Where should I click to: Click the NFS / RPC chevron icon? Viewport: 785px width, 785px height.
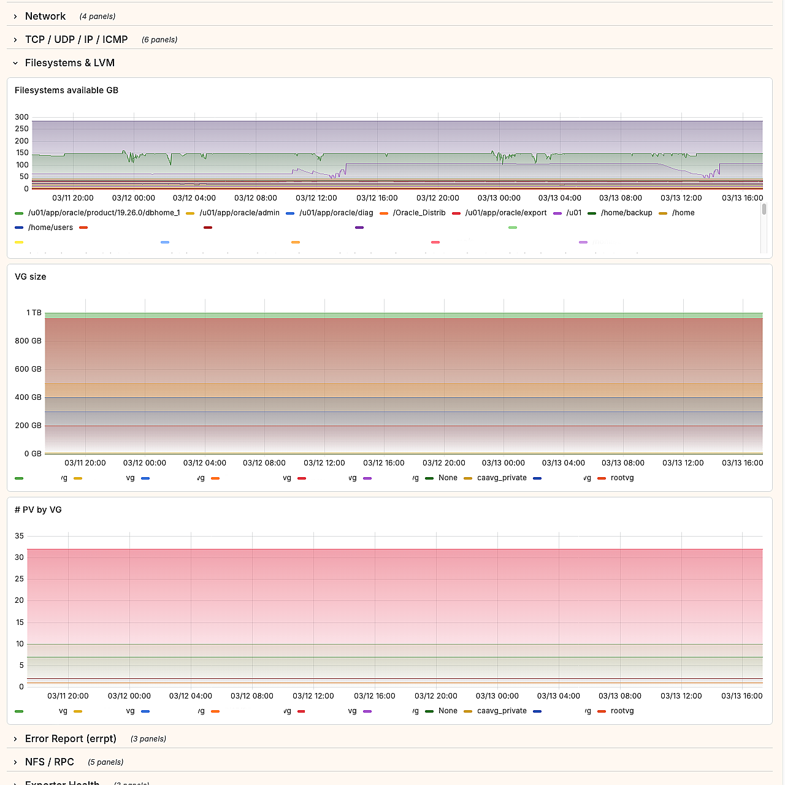pos(15,762)
